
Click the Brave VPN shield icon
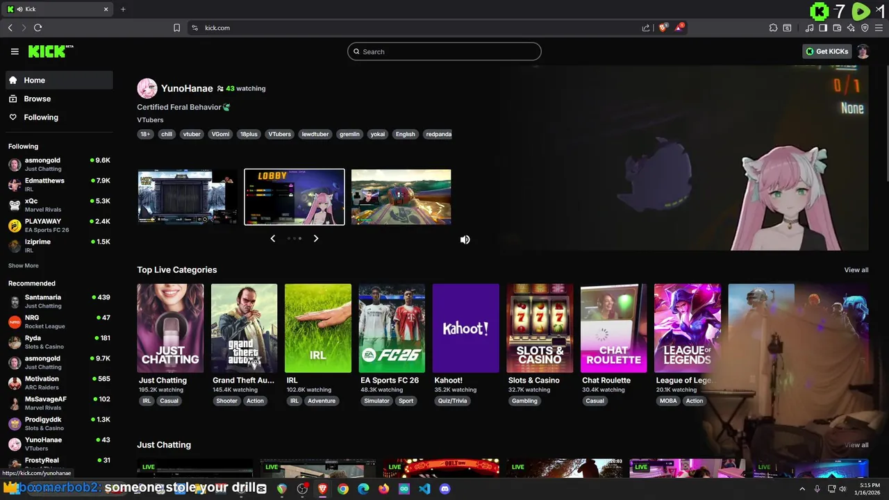tap(865, 28)
